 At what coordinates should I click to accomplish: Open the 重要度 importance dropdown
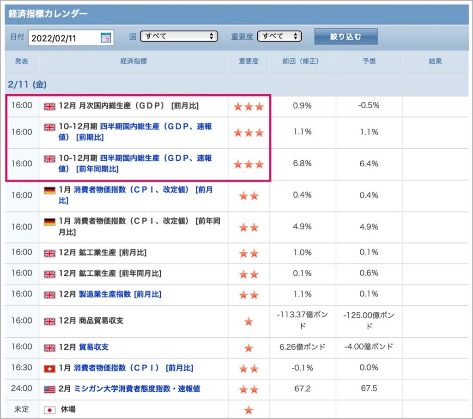(x=279, y=36)
